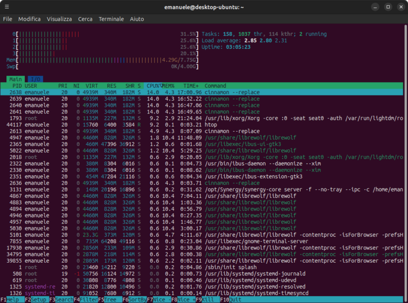Select librewolf row PID 5022
The width and height of the screenshot is (408, 303).
(202, 151)
